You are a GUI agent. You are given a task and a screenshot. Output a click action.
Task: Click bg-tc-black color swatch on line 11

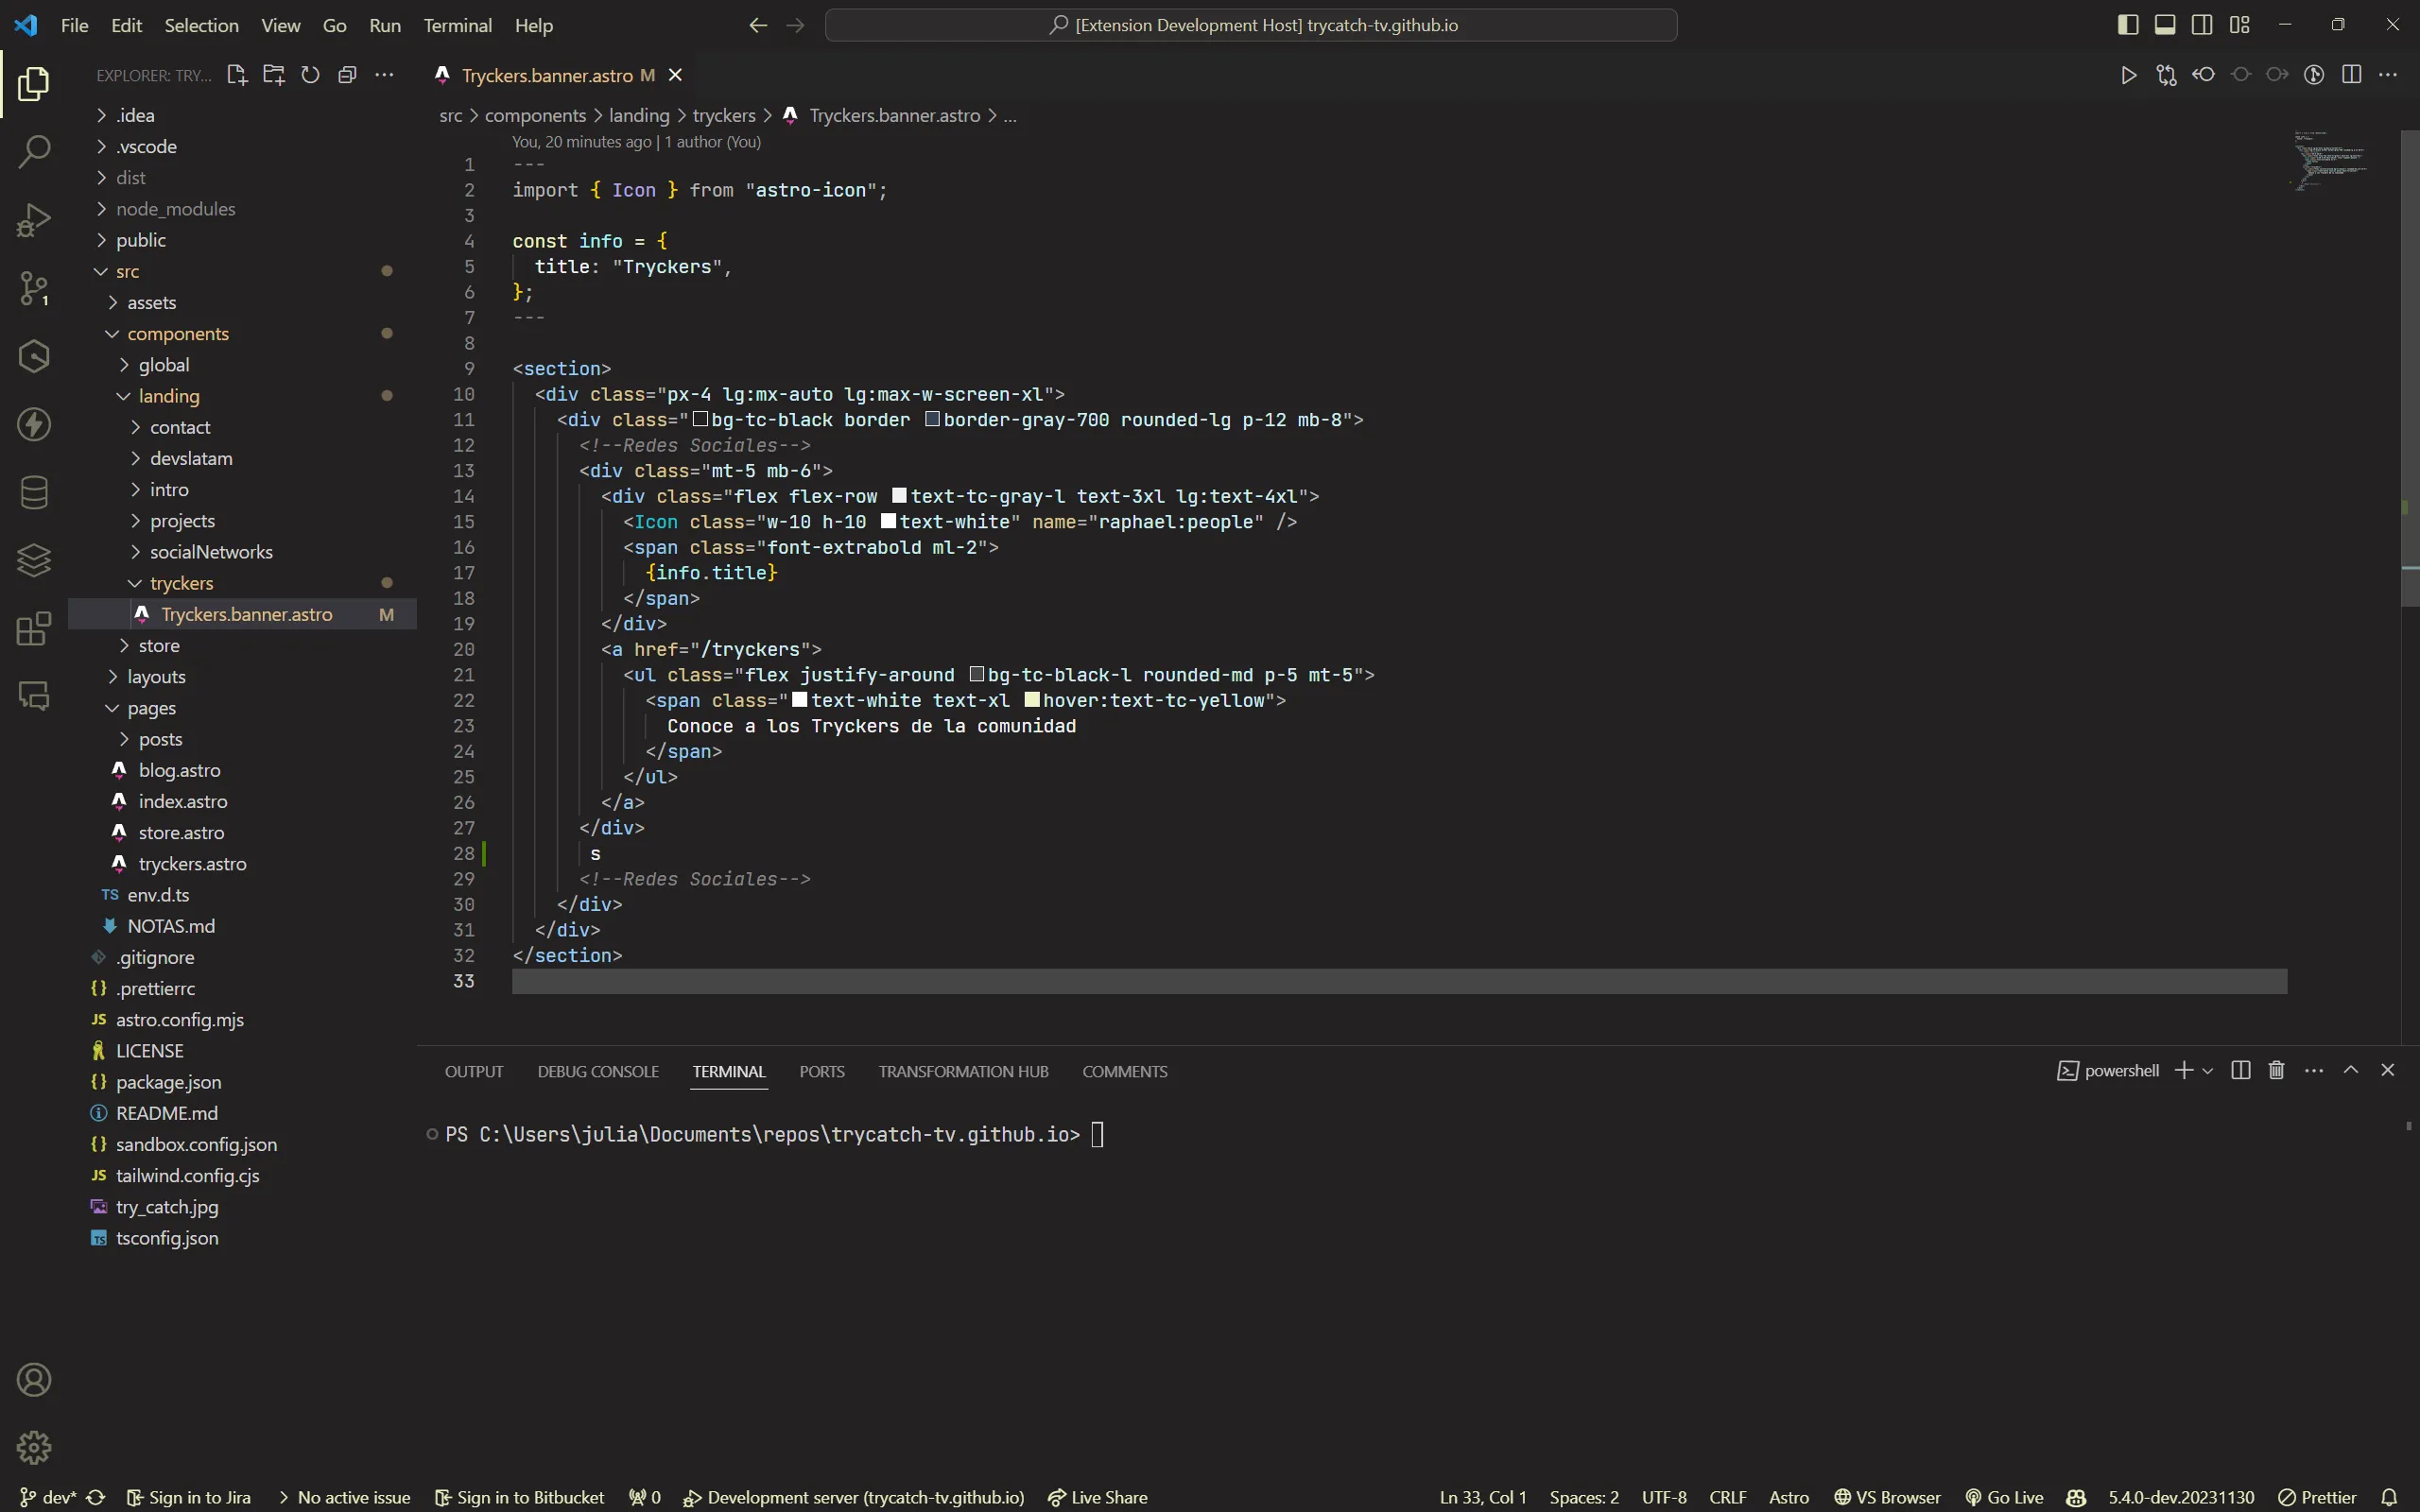click(x=701, y=419)
